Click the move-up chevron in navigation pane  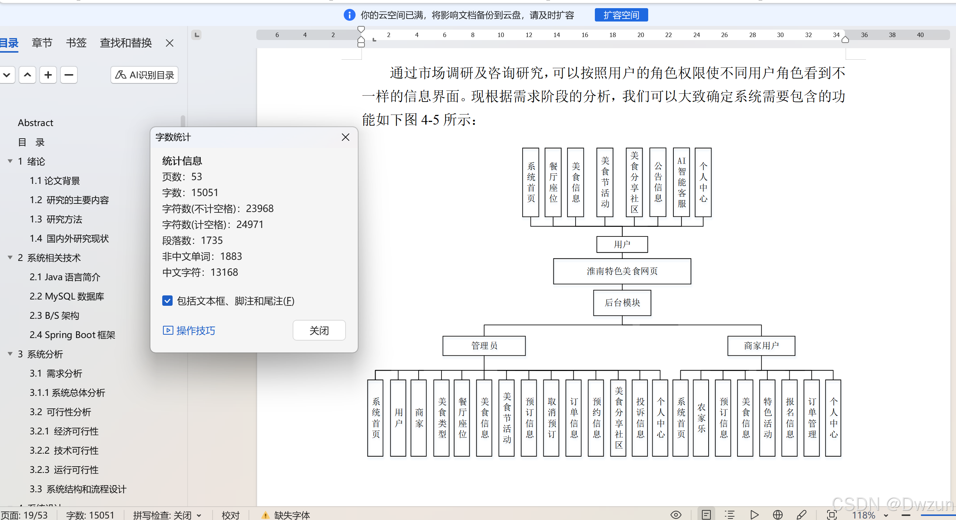point(27,74)
